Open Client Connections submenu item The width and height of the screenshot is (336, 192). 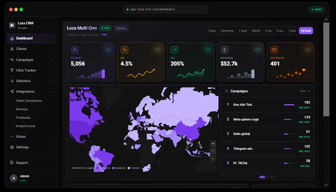[x=29, y=101]
